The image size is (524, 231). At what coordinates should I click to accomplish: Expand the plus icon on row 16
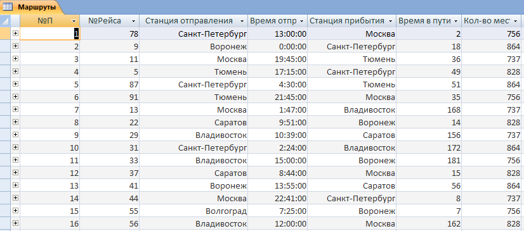15,223
